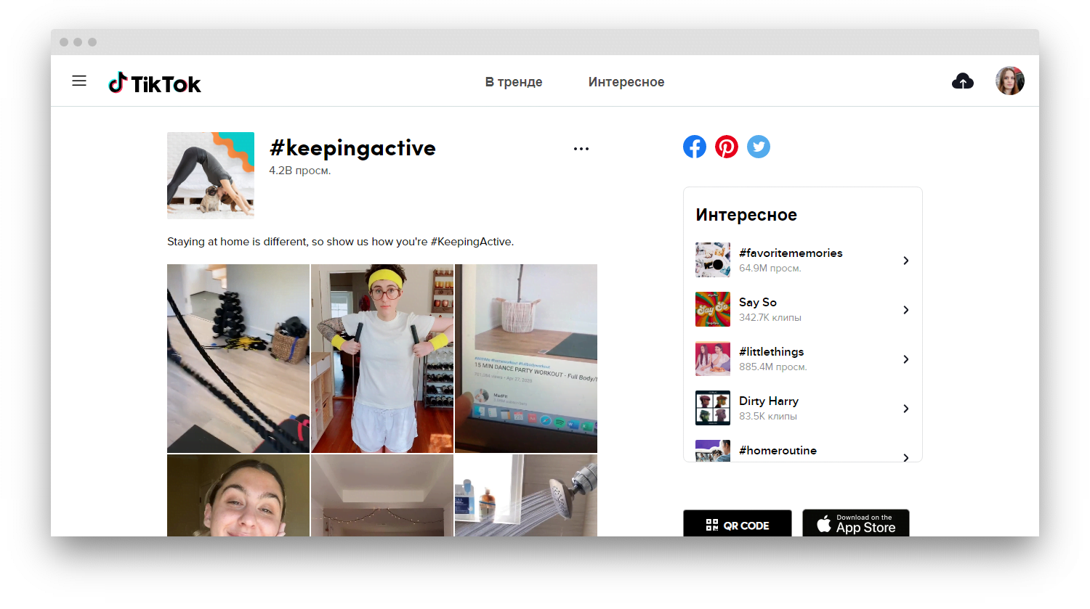
Task: Expand the #littlethings chevron
Action: tap(906, 359)
